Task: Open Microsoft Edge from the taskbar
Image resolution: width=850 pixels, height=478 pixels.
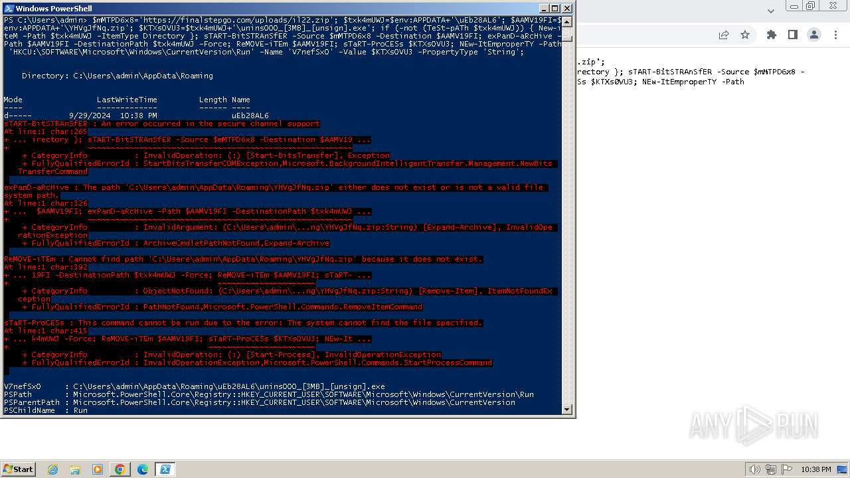Action: 143,469
